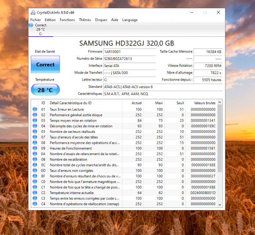The height and width of the screenshot is (235, 255).
Task: Click the 5505 heures field
Action: point(208,80)
